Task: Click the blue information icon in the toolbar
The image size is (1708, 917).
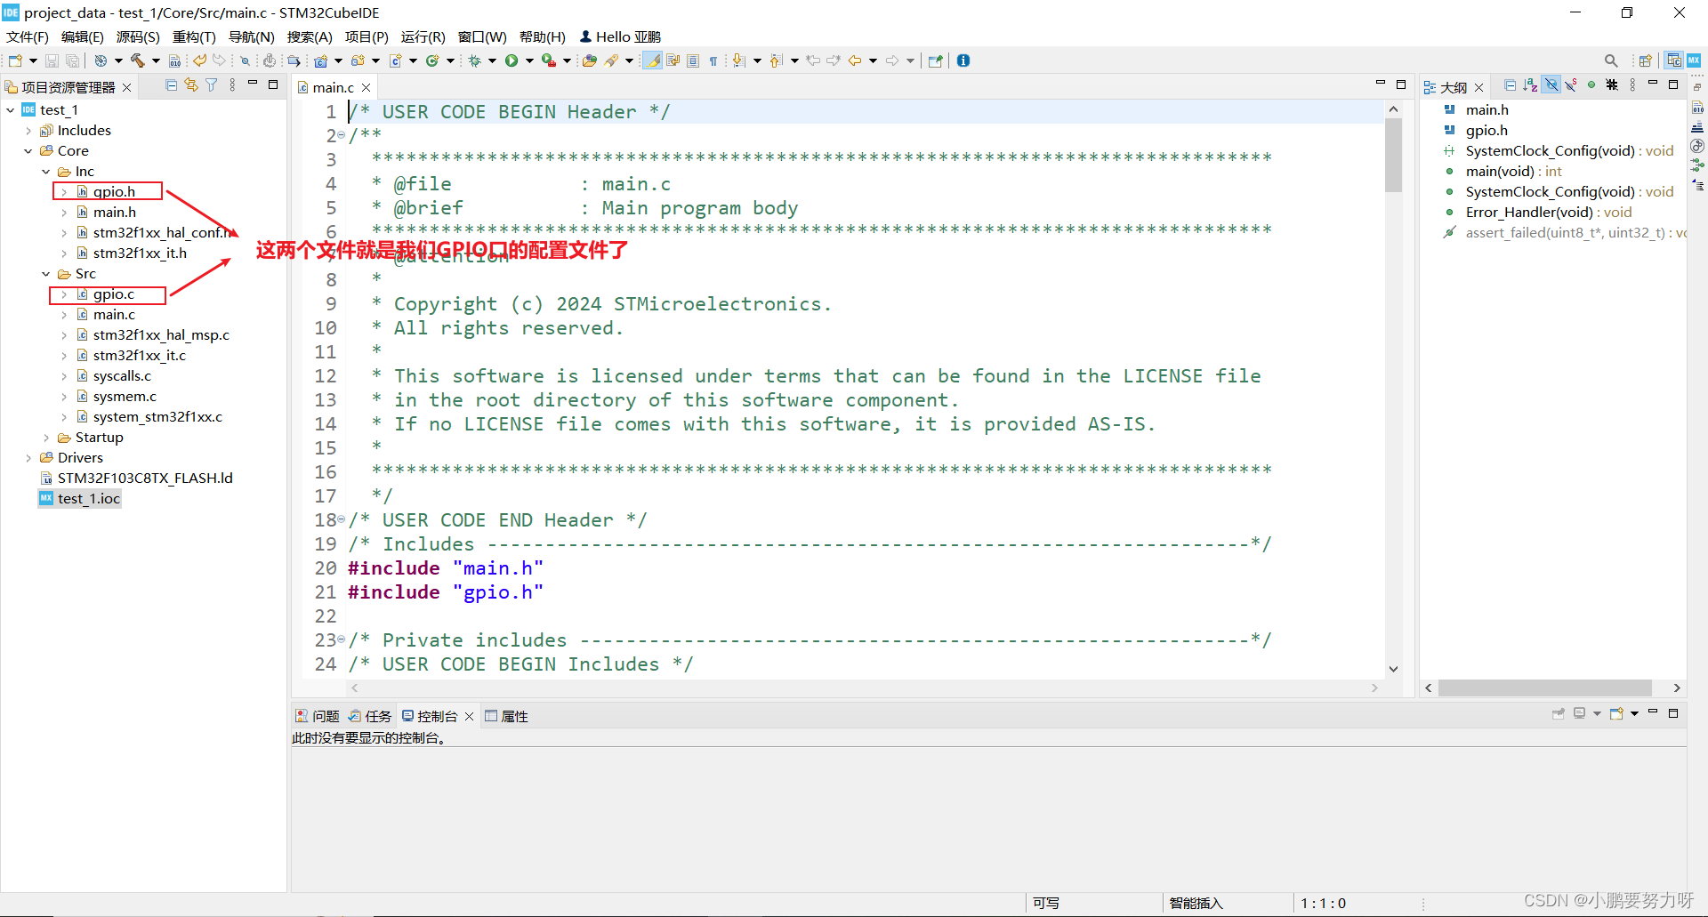Action: tap(963, 60)
